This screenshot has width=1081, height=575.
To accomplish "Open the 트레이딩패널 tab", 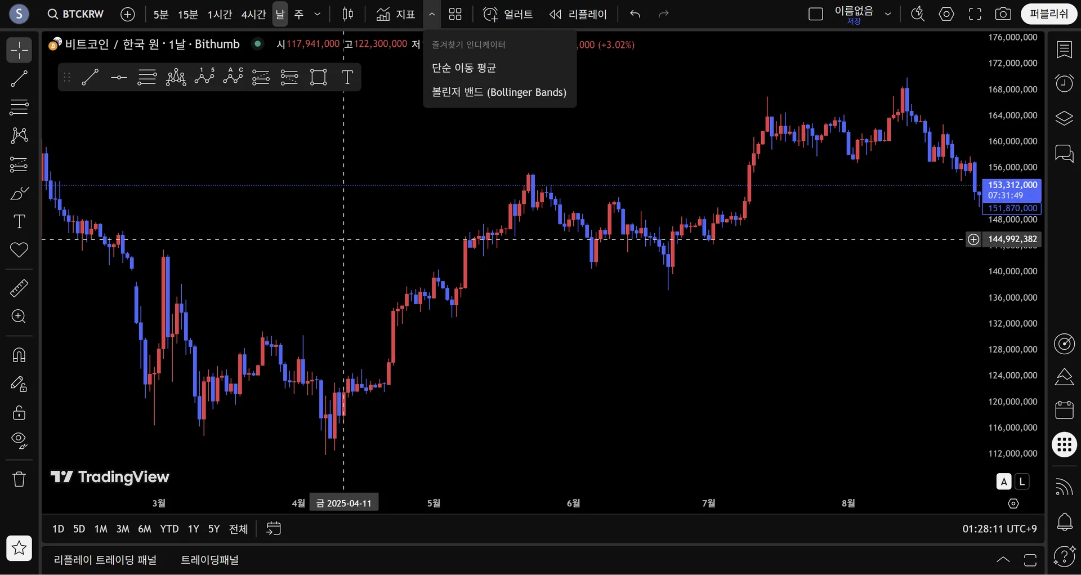I will coord(209,560).
